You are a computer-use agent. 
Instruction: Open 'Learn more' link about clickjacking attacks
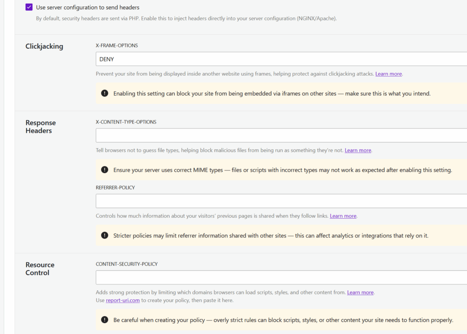(x=389, y=74)
